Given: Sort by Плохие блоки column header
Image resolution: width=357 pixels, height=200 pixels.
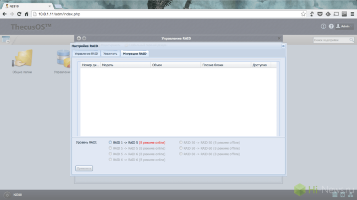Looking at the screenshot, I should click(x=226, y=65).
